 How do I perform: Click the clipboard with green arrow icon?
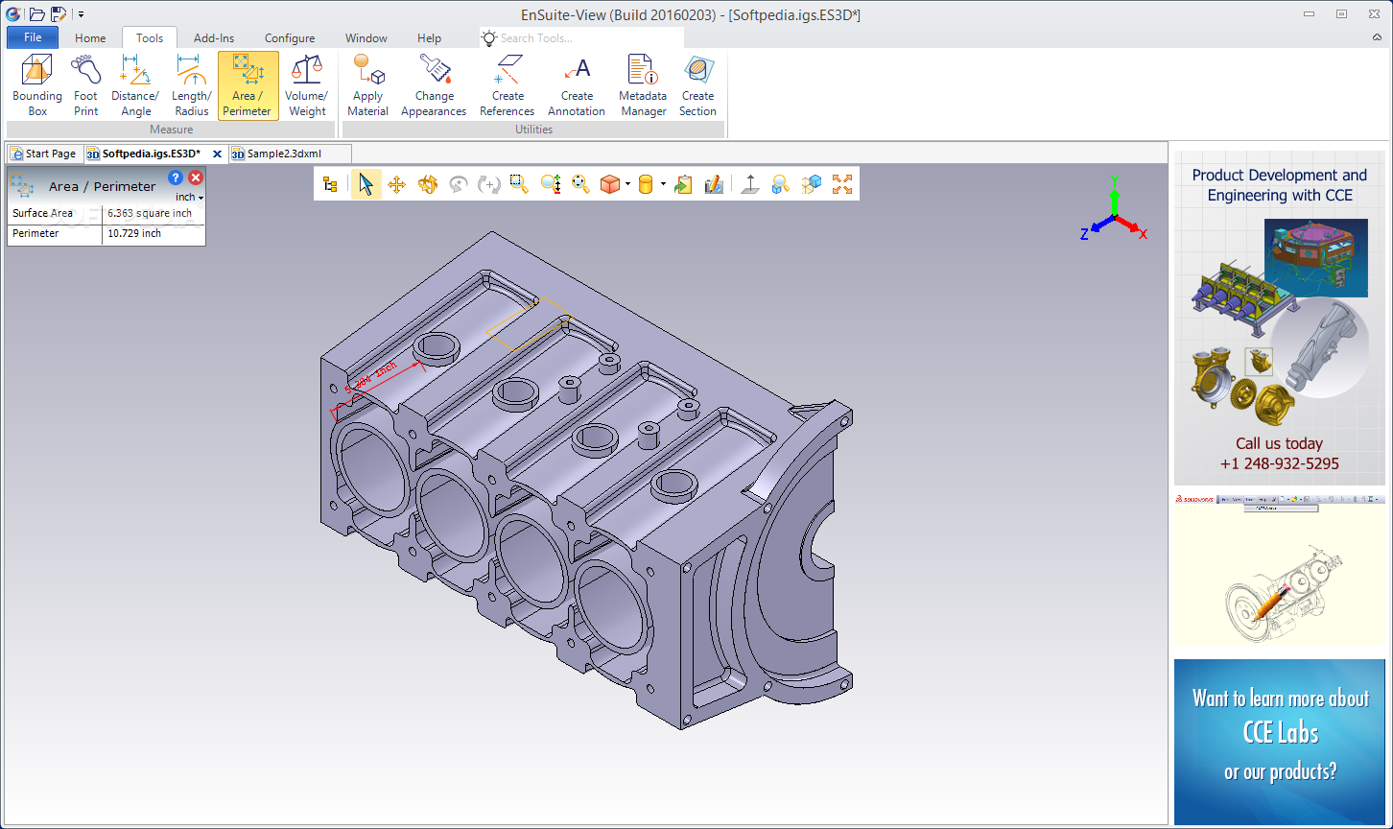683,184
